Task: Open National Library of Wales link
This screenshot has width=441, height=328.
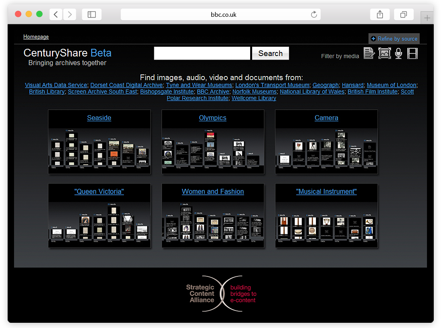Action: 312,92
